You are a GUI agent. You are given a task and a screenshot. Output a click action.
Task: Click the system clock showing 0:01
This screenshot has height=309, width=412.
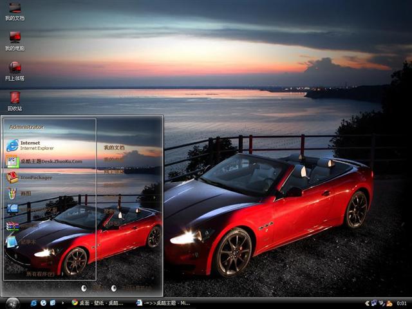click(x=401, y=303)
